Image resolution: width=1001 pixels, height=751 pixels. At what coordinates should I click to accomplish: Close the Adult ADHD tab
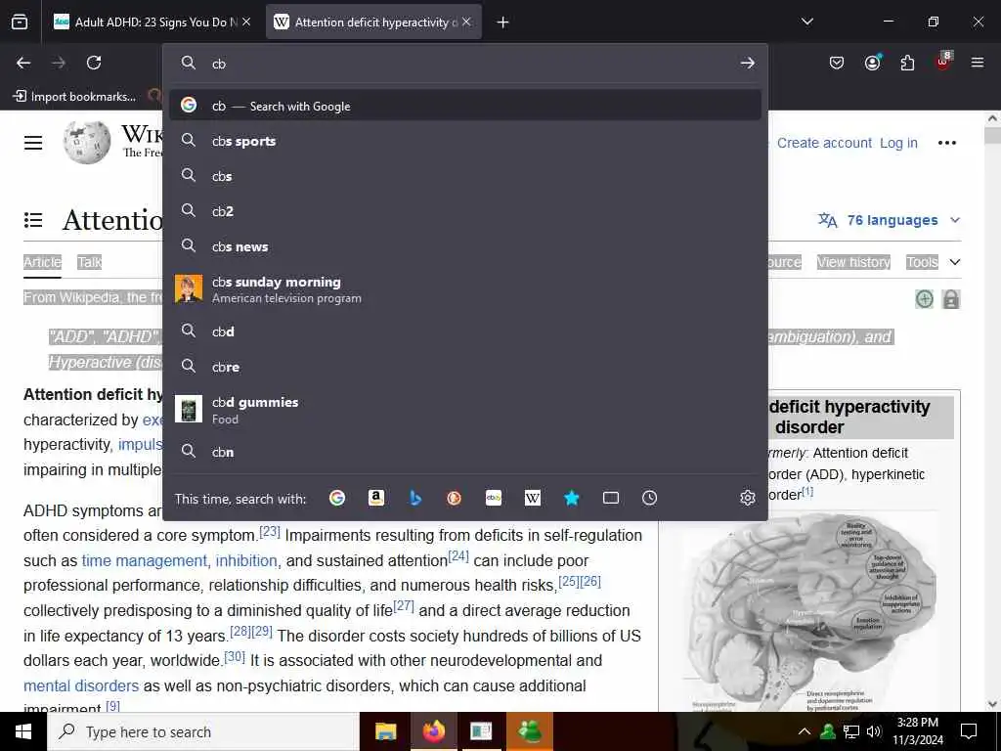(246, 22)
